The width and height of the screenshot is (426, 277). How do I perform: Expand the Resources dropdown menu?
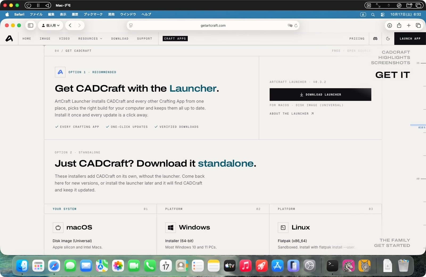(x=90, y=39)
